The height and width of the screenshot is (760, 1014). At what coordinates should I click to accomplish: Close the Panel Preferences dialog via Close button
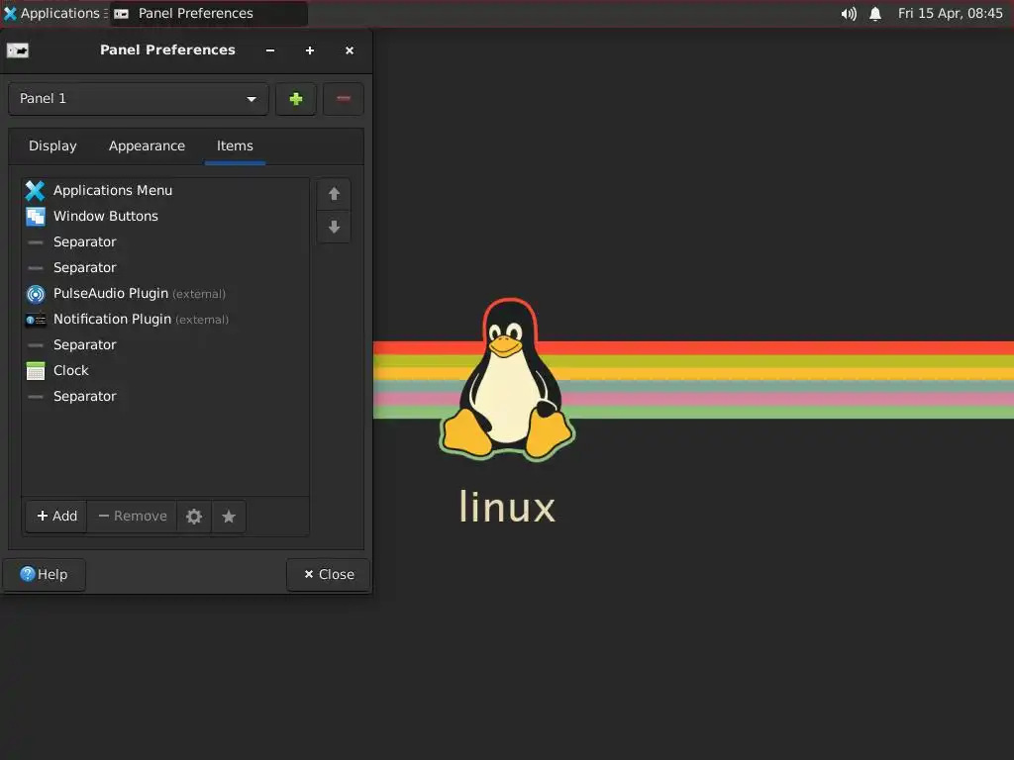coord(329,575)
